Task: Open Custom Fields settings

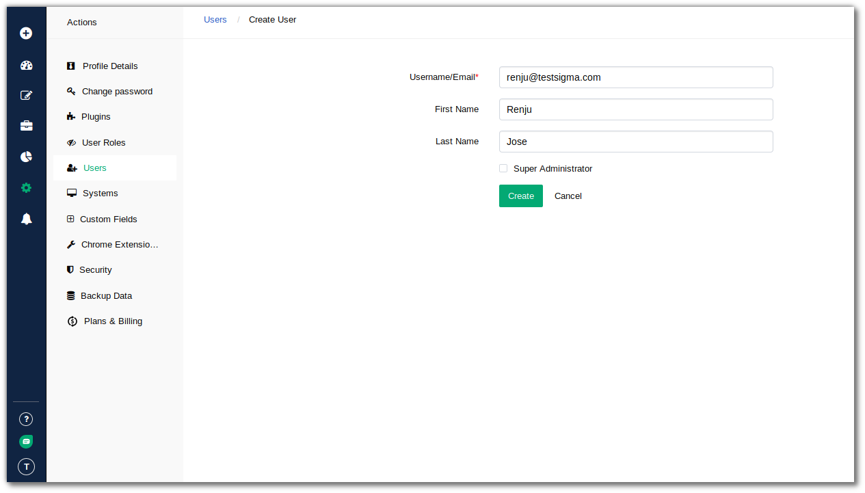Action: coord(115,219)
